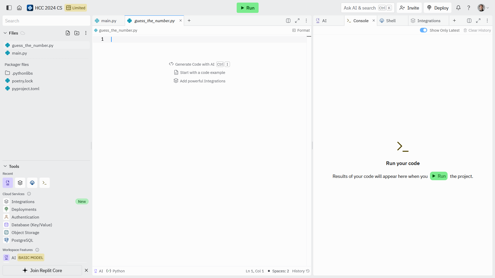Image resolution: width=495 pixels, height=278 pixels.
Task: Click the Deploy button
Action: (x=438, y=8)
